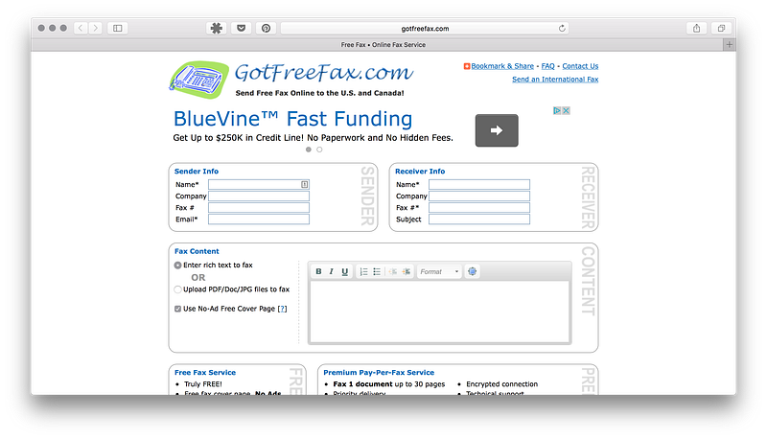Click the sender Fax # field

(259, 208)
